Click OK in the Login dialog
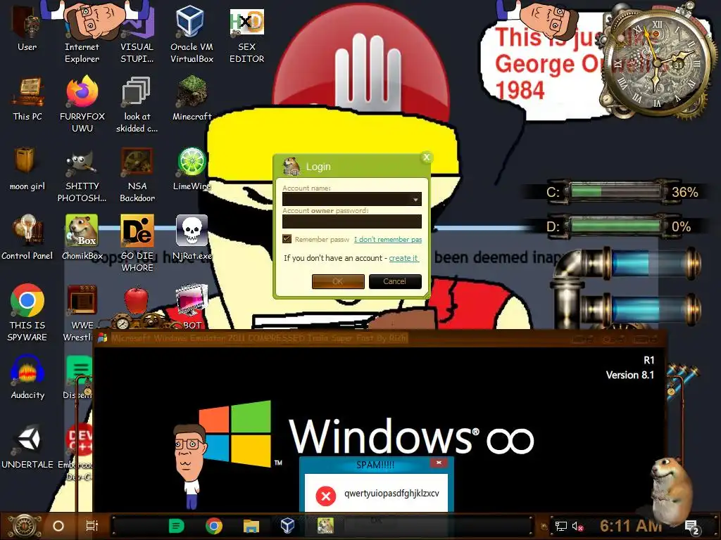 tap(338, 281)
